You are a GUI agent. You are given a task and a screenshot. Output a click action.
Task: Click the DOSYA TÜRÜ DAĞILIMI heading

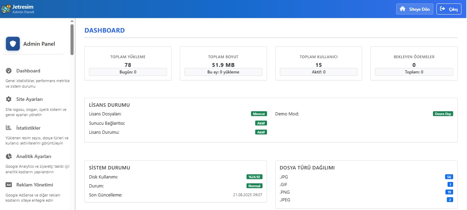[x=307, y=168]
